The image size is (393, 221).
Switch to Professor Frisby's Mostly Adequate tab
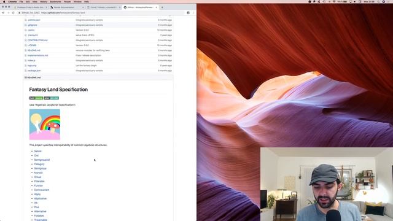click(30, 7)
